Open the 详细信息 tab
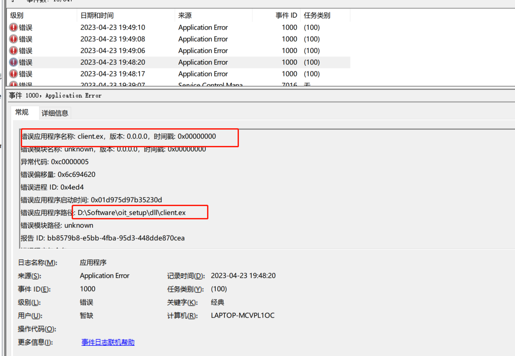The image size is (515, 356). click(x=55, y=113)
